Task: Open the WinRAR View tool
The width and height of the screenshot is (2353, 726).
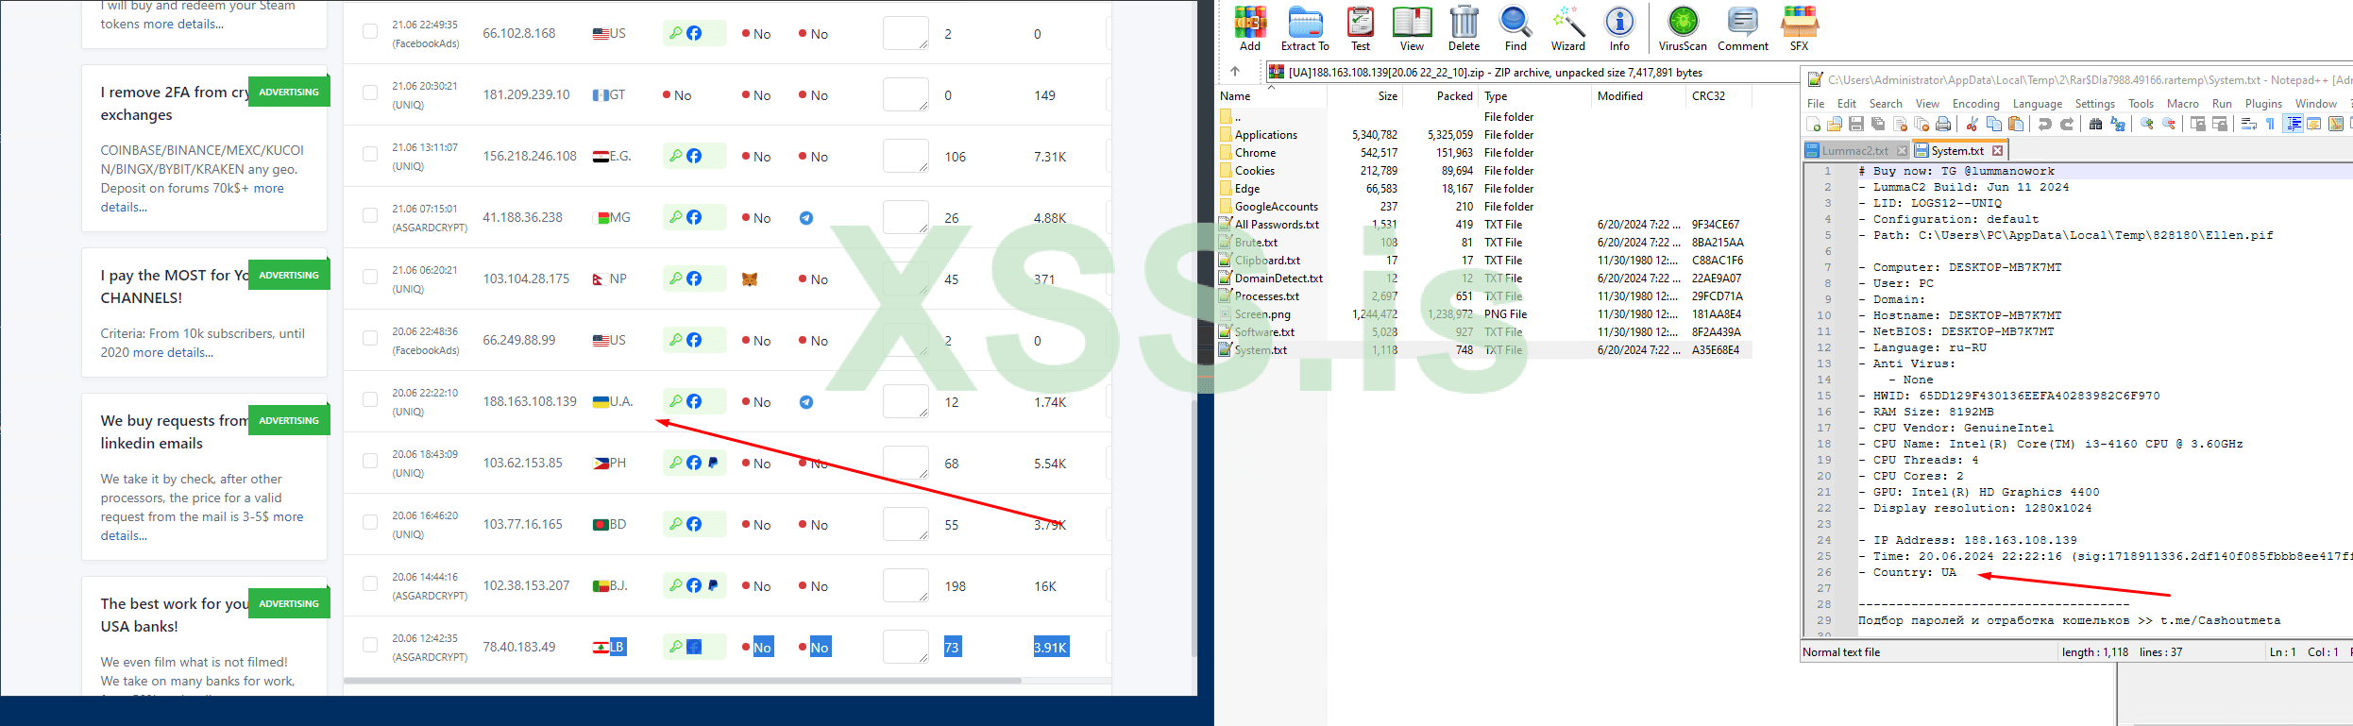Action: pyautogui.click(x=1412, y=28)
